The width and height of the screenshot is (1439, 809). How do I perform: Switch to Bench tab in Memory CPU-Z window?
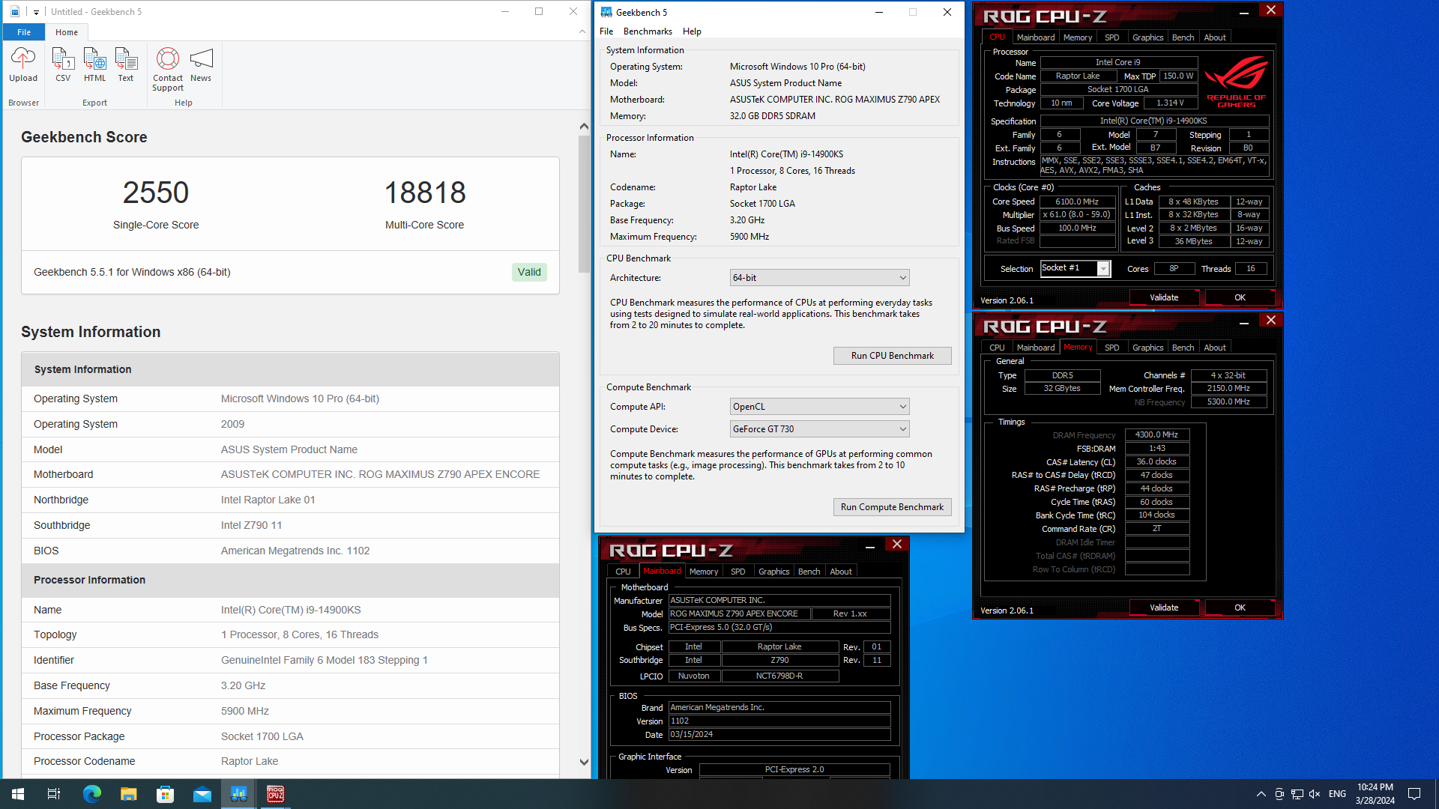coord(1183,348)
